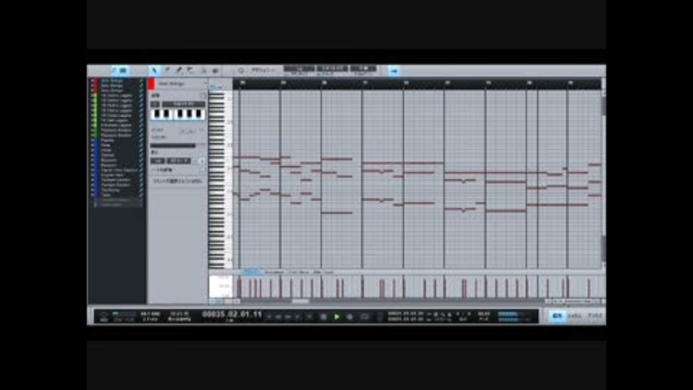Open the Quantize value dropdown
Screen dimensions: 693x390
299,69
